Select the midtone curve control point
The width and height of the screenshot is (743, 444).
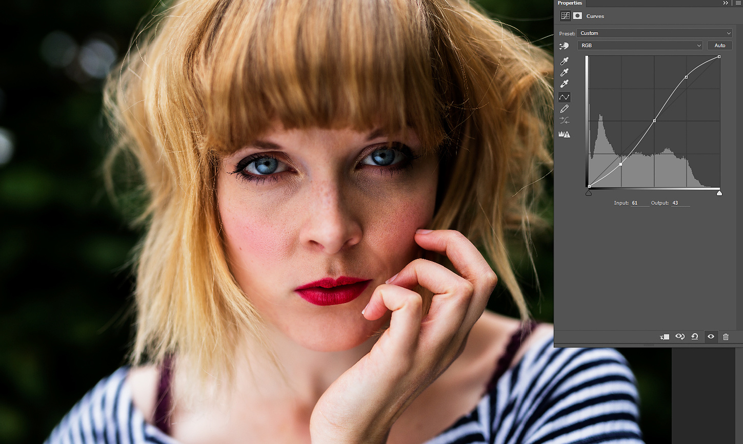[654, 121]
